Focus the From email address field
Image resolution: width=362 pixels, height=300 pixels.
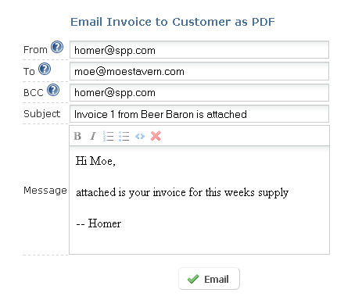tap(199, 50)
